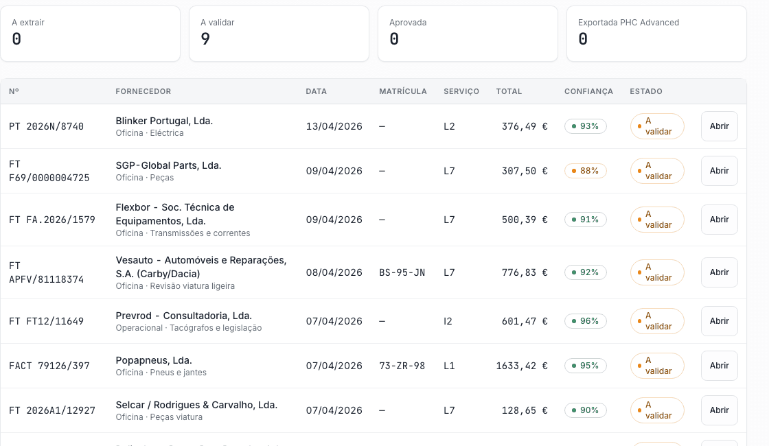The height and width of the screenshot is (446, 769).
Task: Open the Popapneus invoice row
Action: (x=719, y=366)
